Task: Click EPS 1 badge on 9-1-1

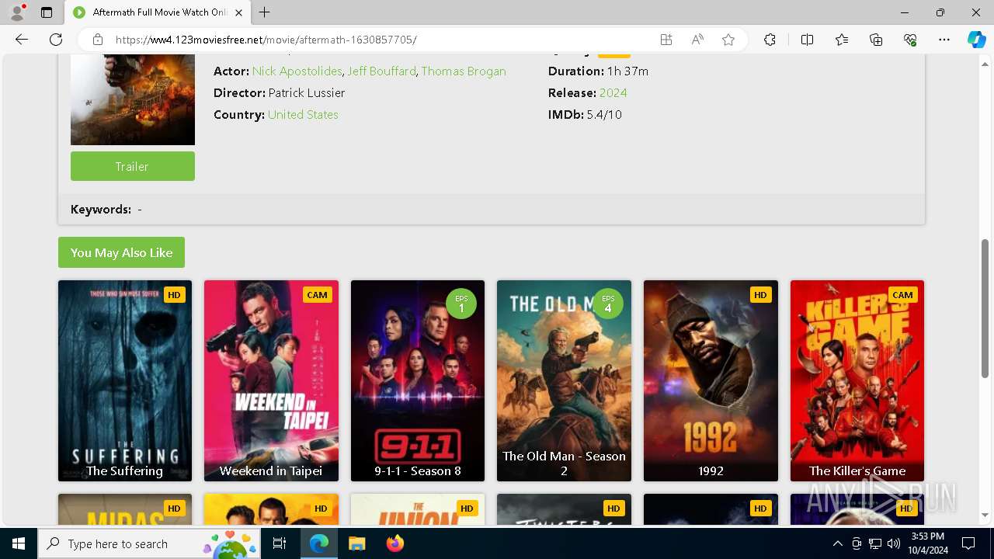Action: [x=461, y=304]
